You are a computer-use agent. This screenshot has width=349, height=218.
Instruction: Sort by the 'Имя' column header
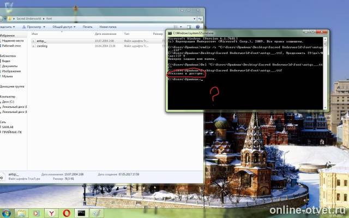34,34
